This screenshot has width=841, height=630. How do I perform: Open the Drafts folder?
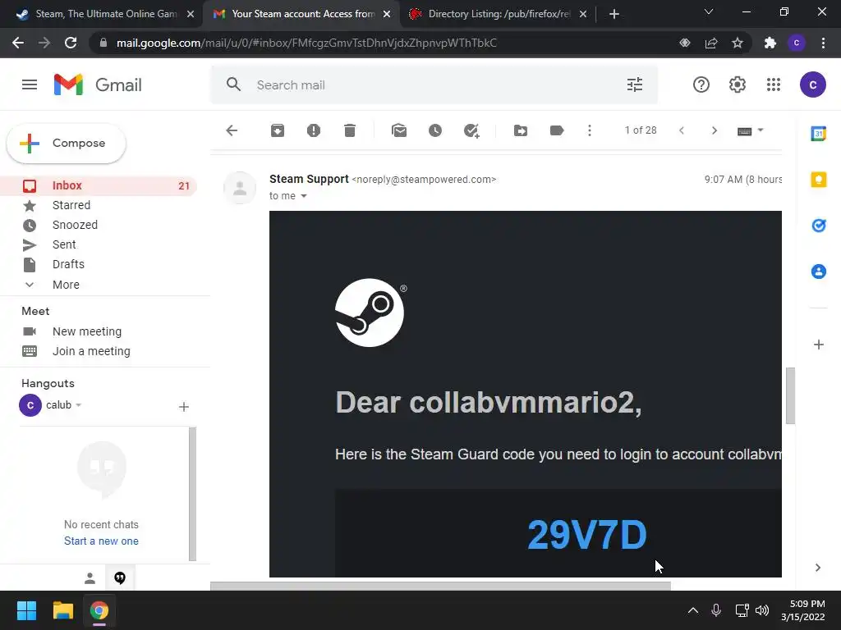point(68,264)
